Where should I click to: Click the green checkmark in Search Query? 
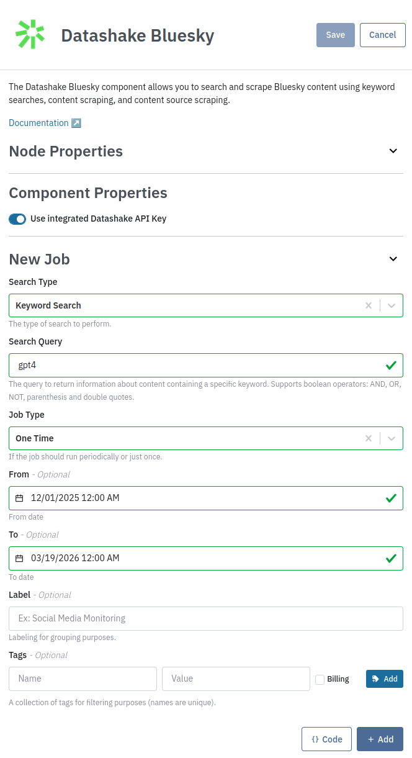click(391, 365)
